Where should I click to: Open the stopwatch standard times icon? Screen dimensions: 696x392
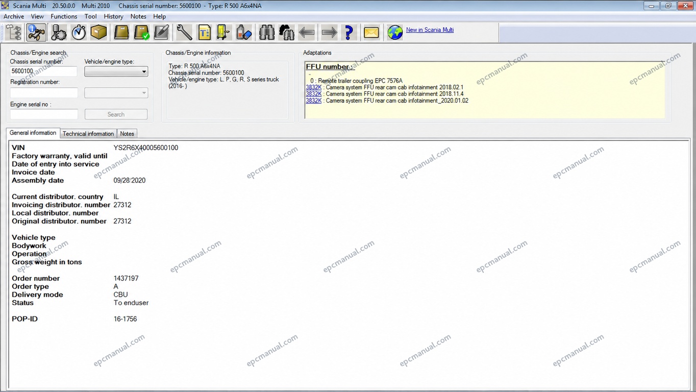79,33
